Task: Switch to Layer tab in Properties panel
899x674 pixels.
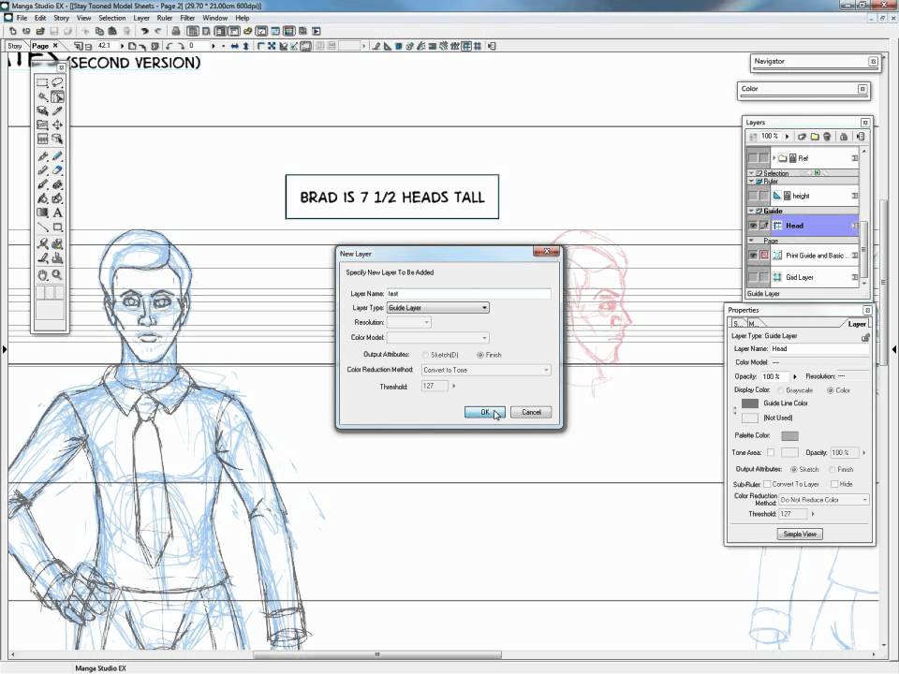Action: (x=857, y=324)
